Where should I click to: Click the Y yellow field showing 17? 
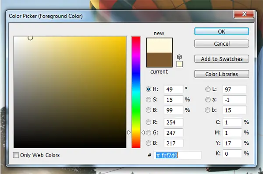pos(232,143)
